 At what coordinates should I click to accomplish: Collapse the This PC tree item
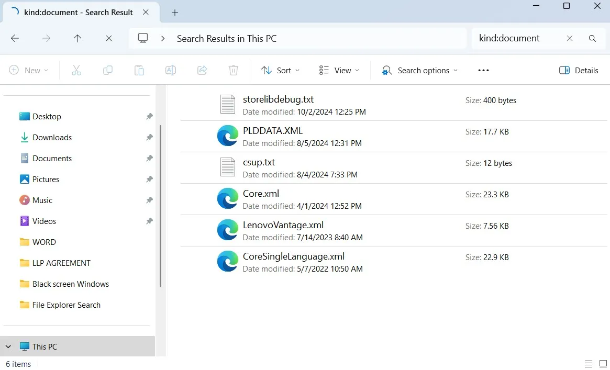click(x=7, y=346)
